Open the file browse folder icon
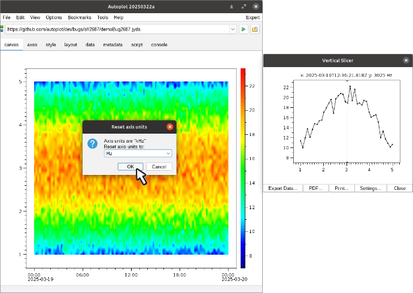 (255, 29)
